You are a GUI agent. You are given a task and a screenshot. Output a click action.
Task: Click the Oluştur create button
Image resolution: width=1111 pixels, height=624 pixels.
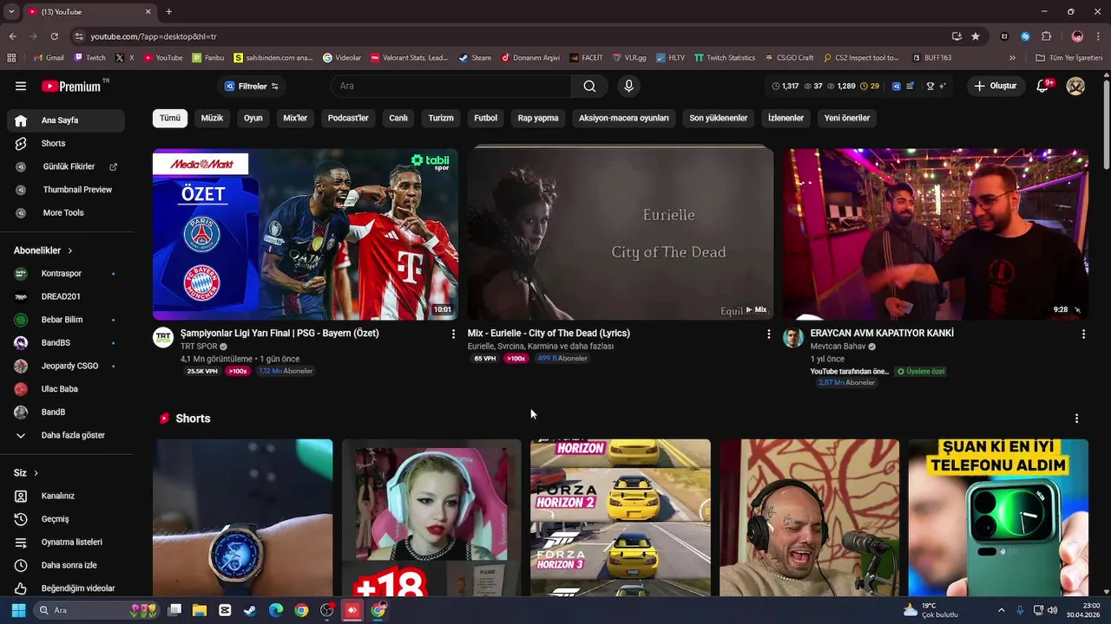pyautogui.click(x=995, y=86)
